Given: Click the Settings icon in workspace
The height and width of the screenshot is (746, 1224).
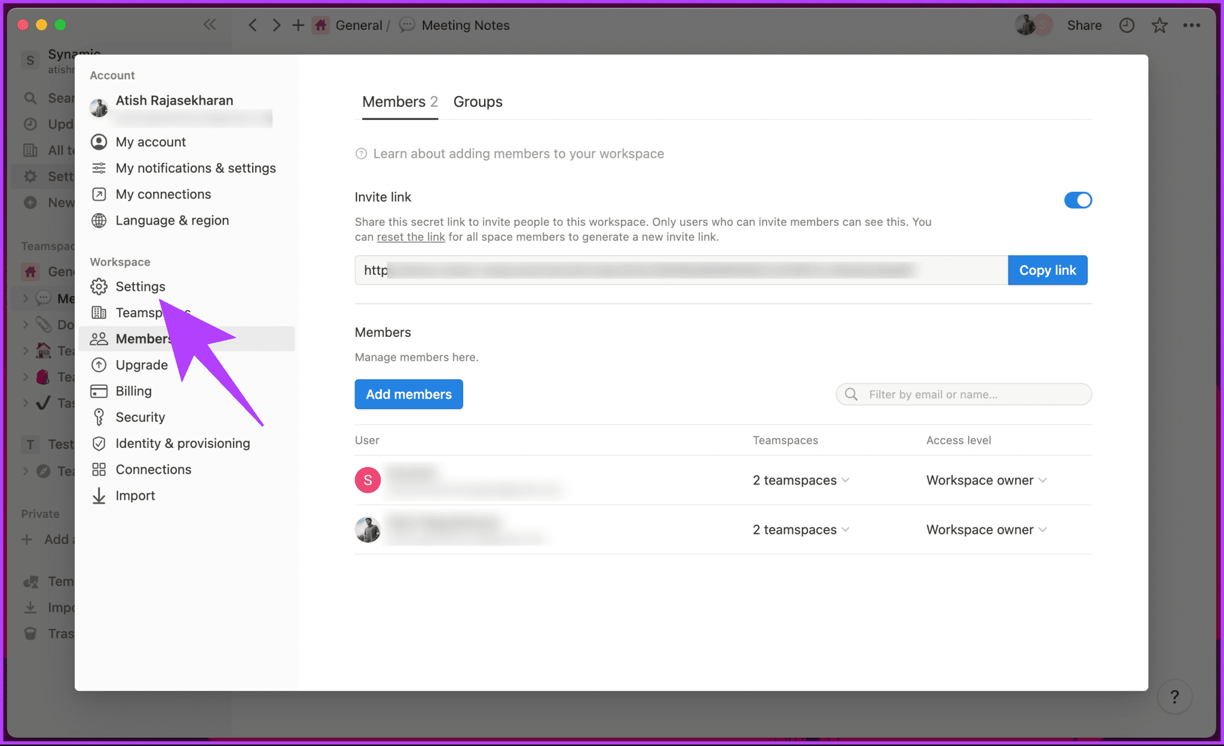Looking at the screenshot, I should pos(99,285).
